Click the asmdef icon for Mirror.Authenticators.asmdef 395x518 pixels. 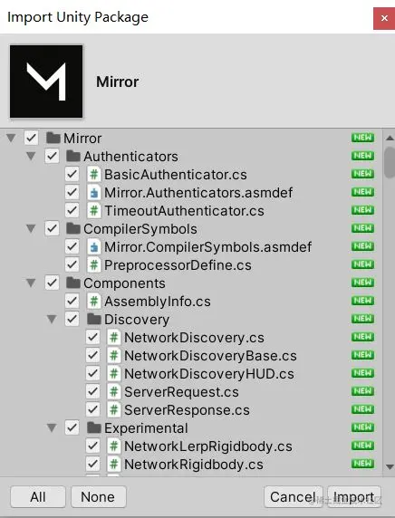(94, 193)
